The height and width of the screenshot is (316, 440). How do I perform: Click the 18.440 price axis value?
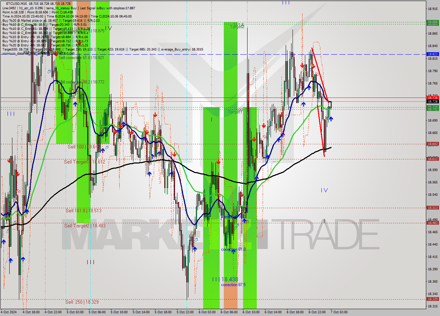click(x=432, y=245)
